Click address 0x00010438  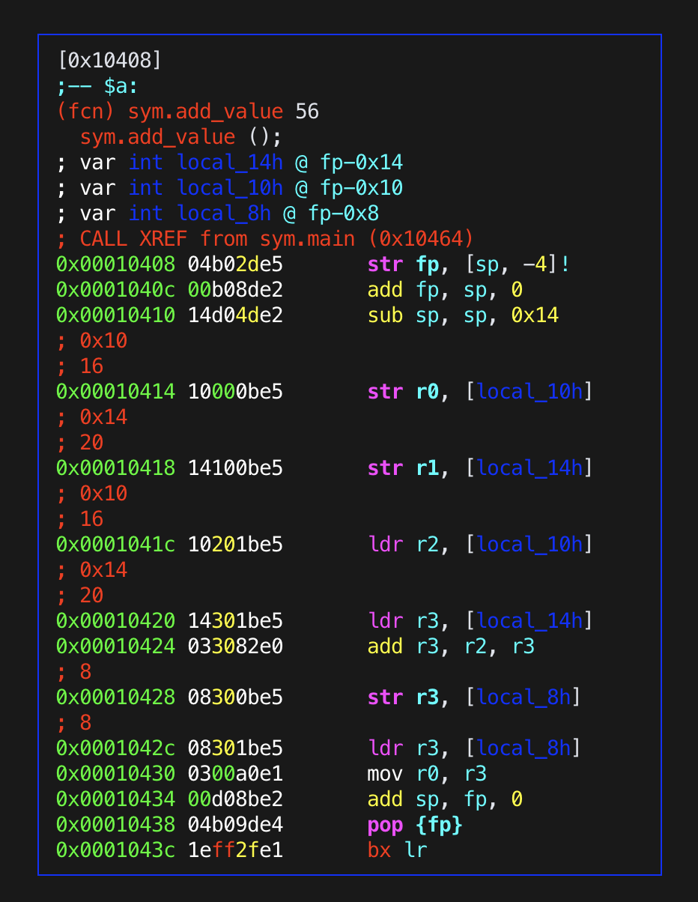pyautogui.click(x=116, y=825)
